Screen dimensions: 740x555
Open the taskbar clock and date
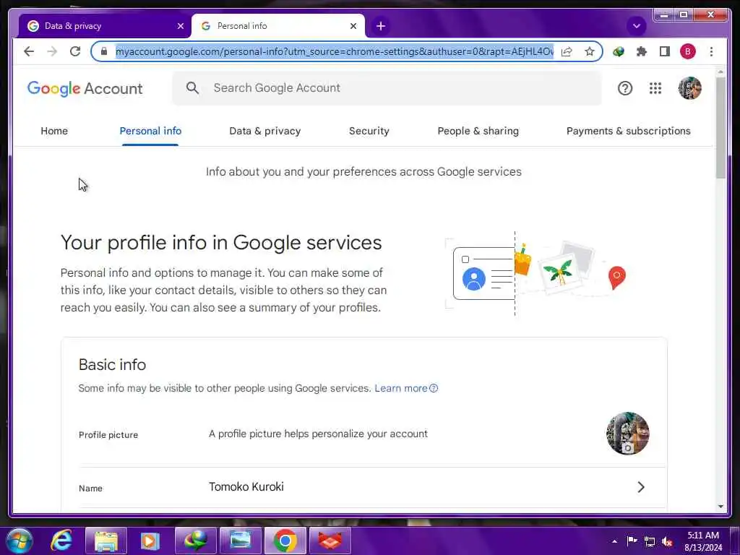pos(703,541)
